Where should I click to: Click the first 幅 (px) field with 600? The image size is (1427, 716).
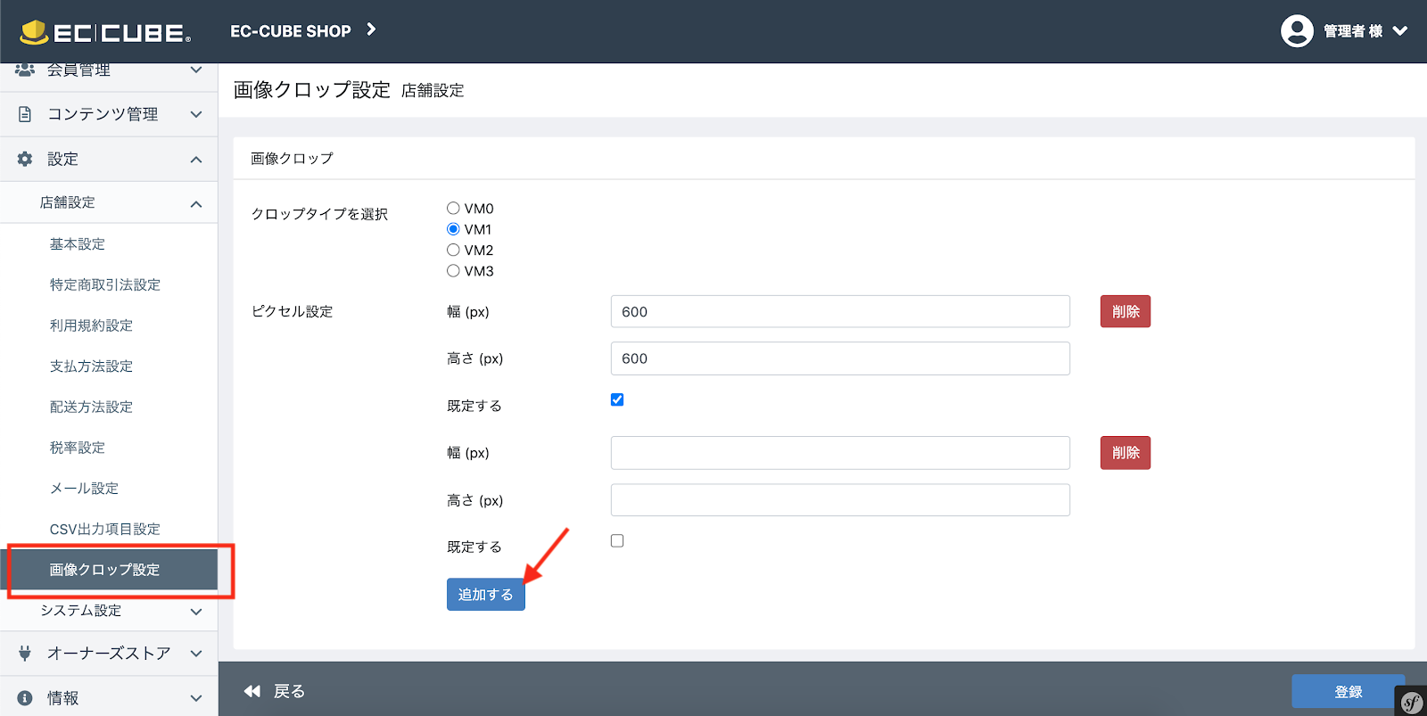point(840,311)
